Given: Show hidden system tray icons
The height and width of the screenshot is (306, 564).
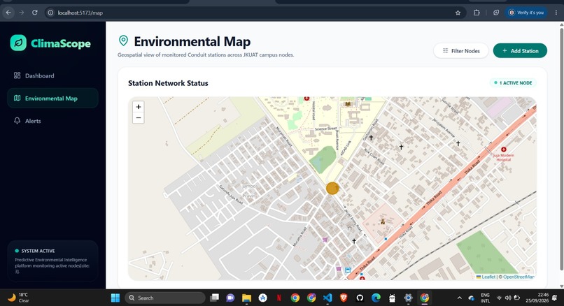Looking at the screenshot, I should coord(459,298).
